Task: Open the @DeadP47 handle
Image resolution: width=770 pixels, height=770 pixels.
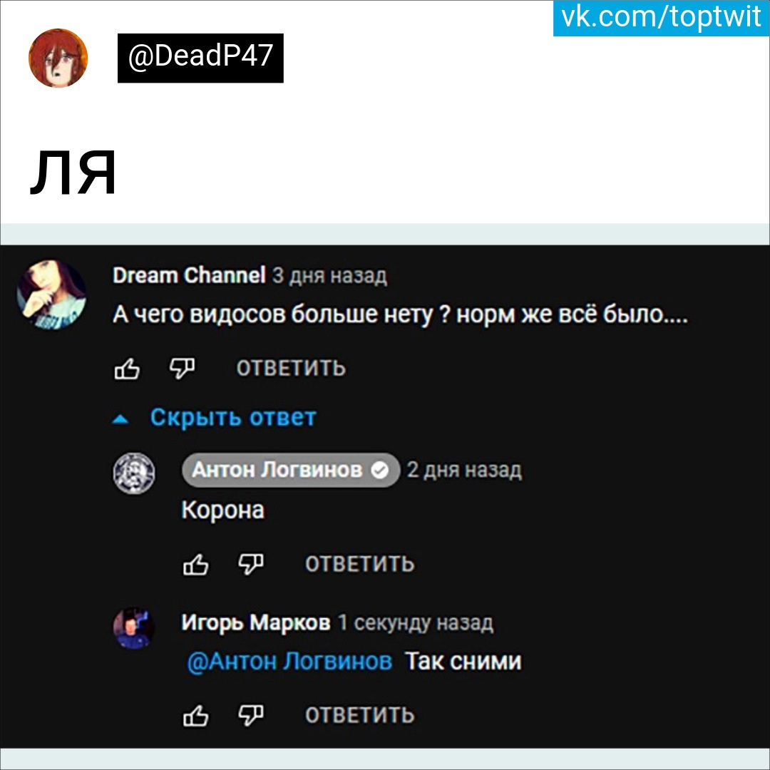Action: click(200, 58)
